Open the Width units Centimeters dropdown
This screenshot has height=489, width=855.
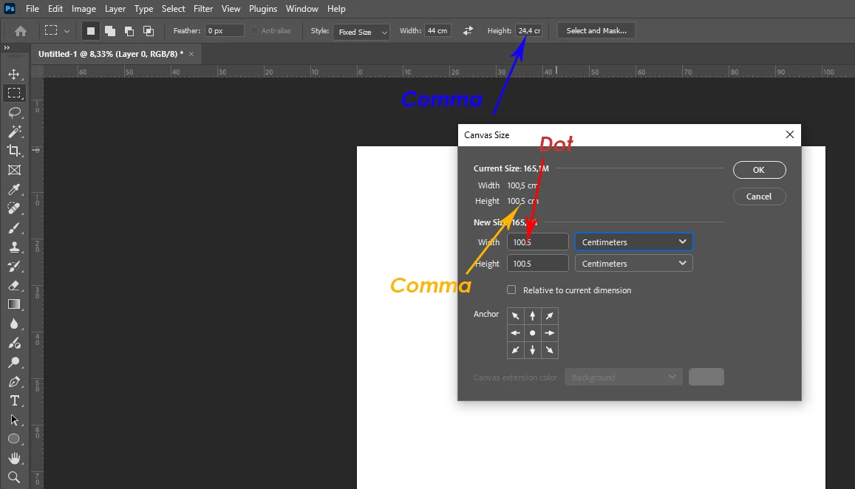(633, 242)
